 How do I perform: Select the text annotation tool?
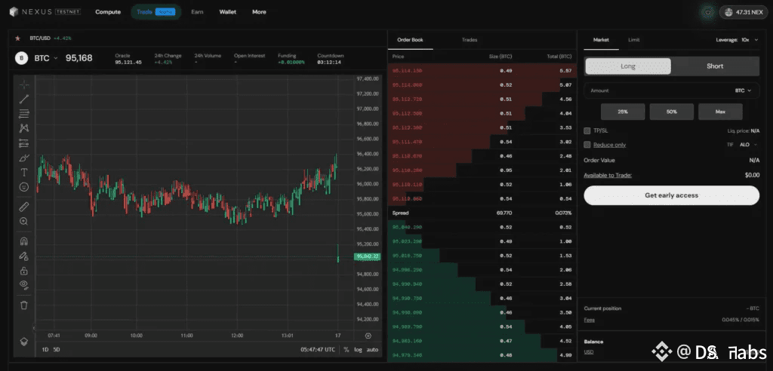click(23, 173)
